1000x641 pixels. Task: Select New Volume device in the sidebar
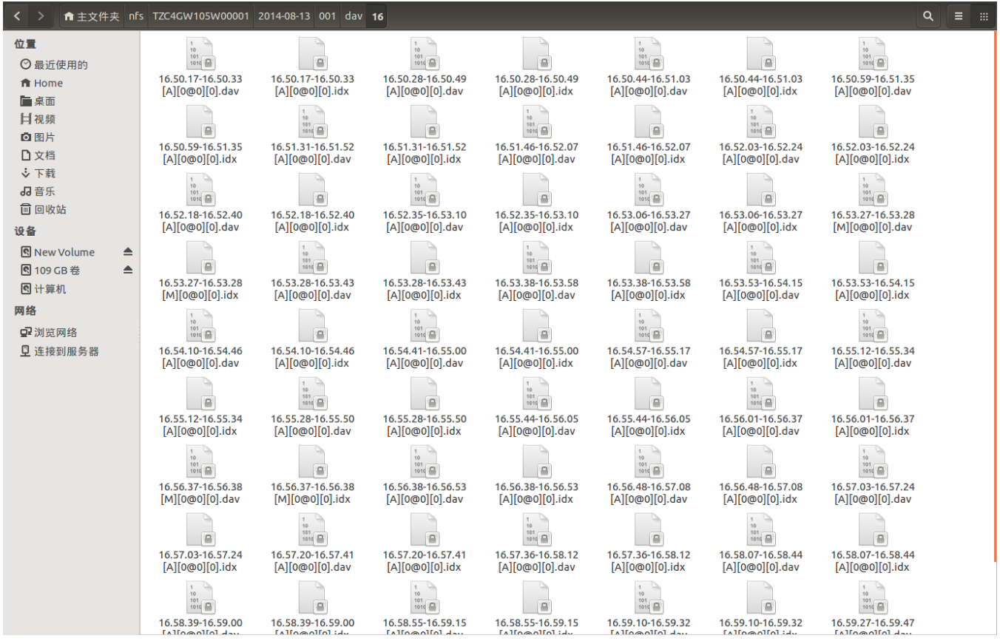point(58,252)
